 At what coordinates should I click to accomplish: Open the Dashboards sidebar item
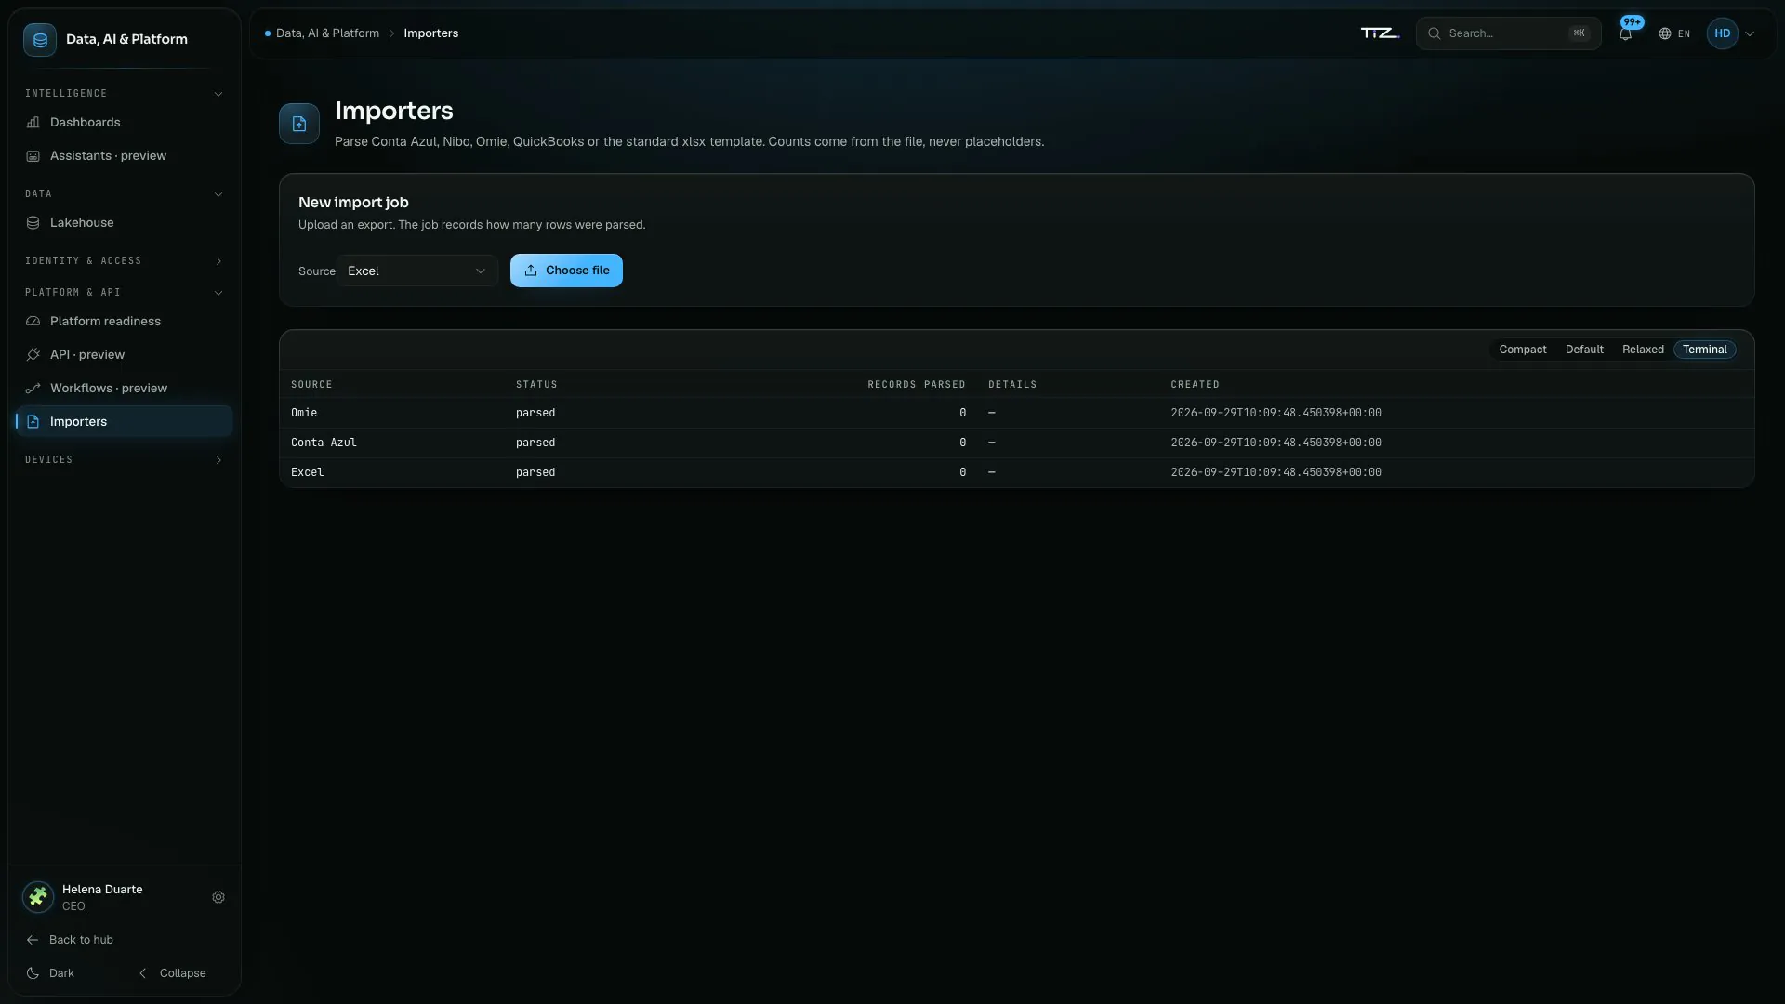124,122
